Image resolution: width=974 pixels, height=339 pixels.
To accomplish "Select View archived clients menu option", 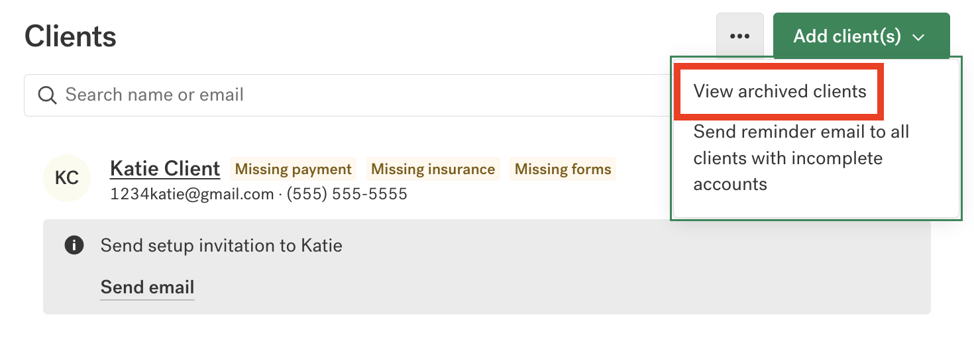I will (x=779, y=91).
